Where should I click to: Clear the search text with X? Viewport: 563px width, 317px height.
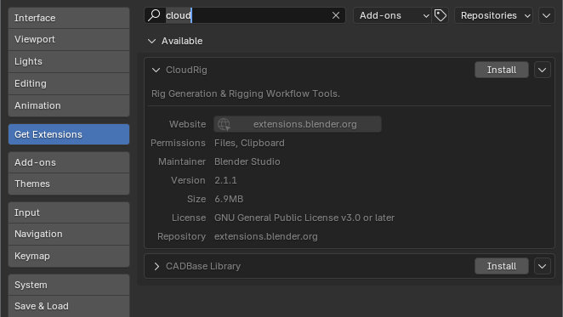(336, 15)
